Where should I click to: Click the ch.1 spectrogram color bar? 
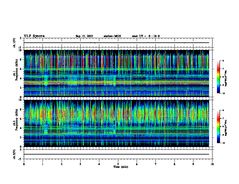pos(218,77)
